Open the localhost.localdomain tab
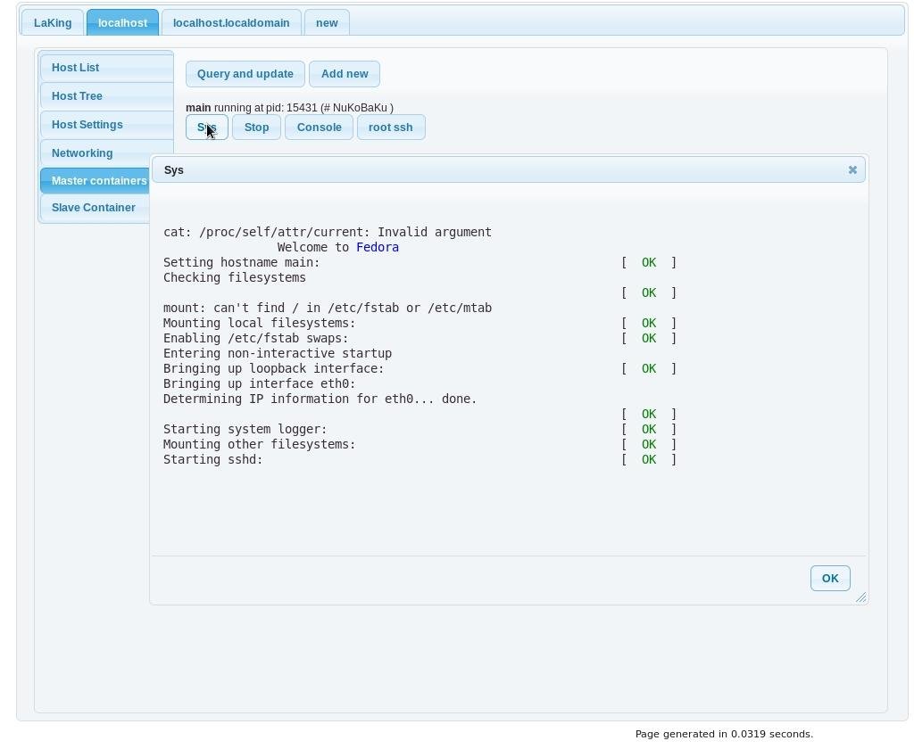 (x=231, y=22)
